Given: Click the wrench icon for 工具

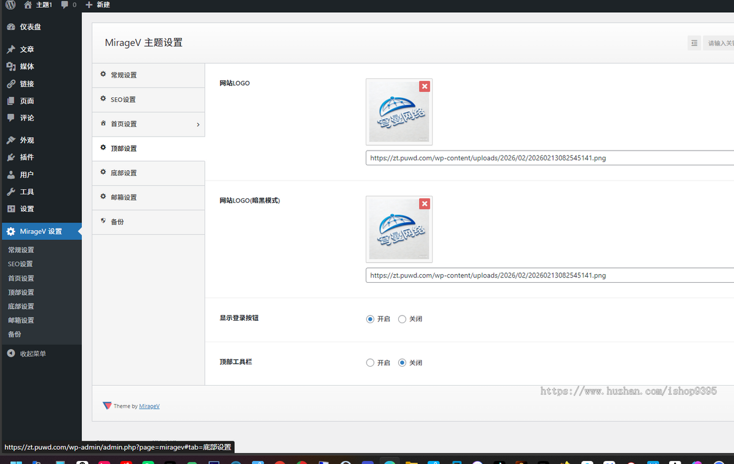Looking at the screenshot, I should [x=11, y=192].
